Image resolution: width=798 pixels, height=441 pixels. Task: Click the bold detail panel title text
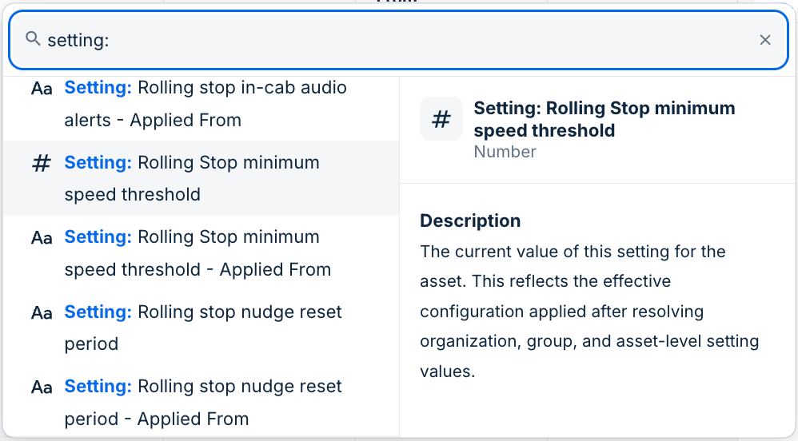(x=604, y=119)
